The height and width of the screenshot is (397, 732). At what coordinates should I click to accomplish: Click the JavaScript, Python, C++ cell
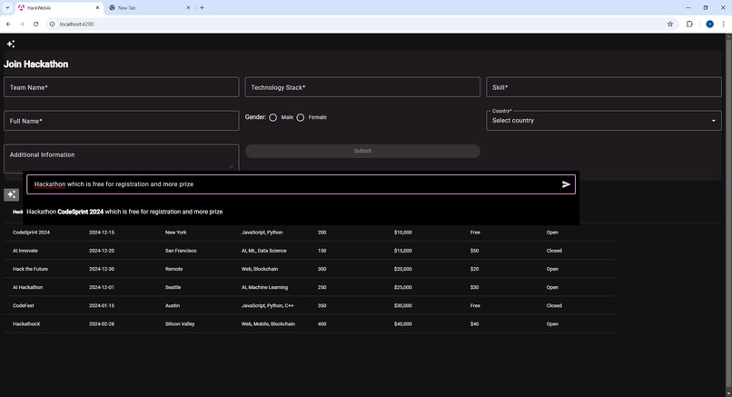268,305
